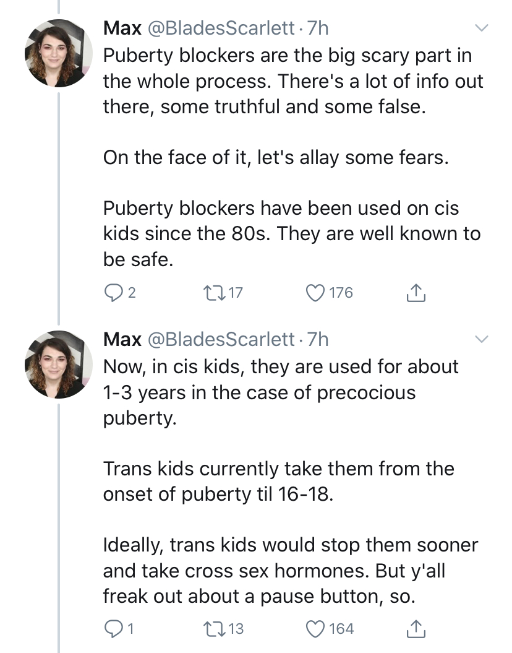Open the tweet text starting 'Puberty blockers are'

pyautogui.click(x=293, y=157)
